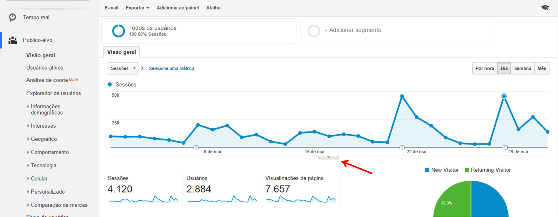Screen dimensions: 558x217
Task: Click the Público-alvo people icon
Action: coord(12,40)
